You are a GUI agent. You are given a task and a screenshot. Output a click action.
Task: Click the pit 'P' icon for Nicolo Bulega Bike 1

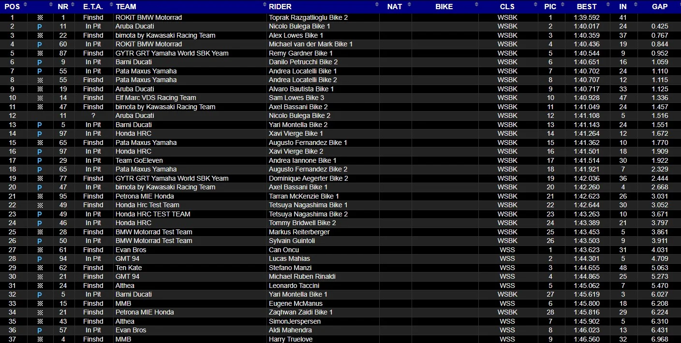[40, 27]
